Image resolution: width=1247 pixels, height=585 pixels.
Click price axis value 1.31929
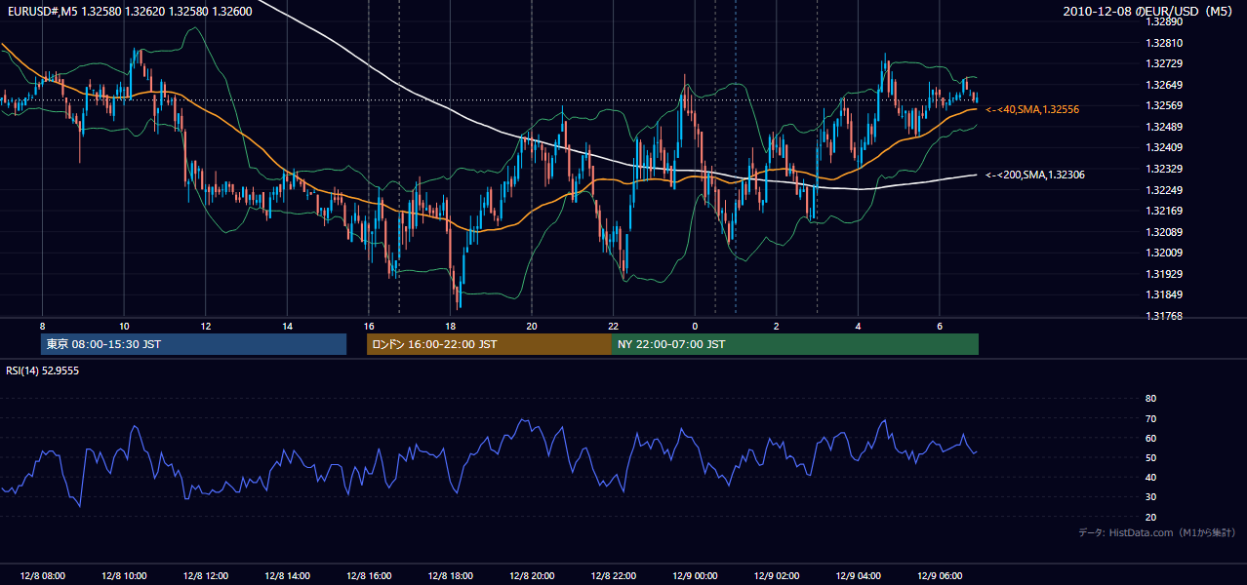(x=1165, y=274)
